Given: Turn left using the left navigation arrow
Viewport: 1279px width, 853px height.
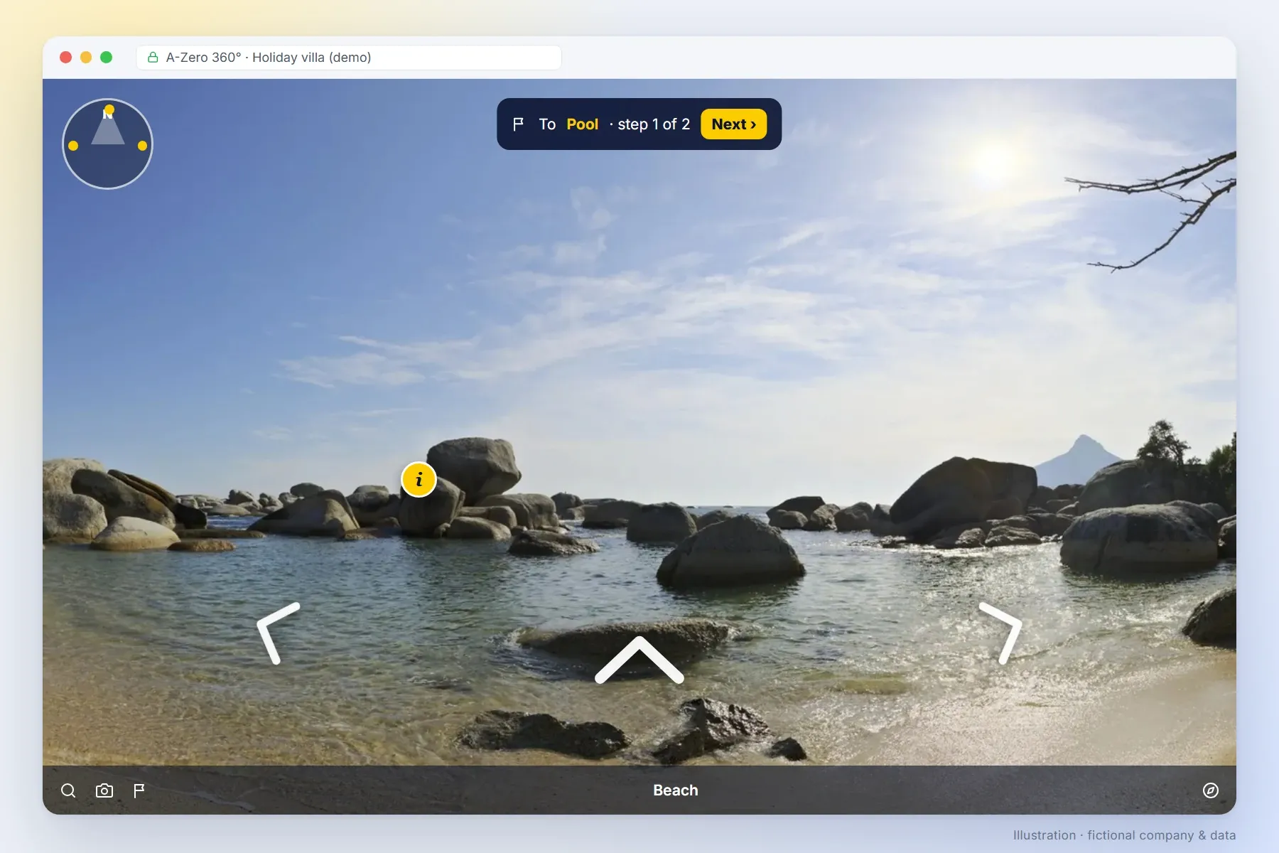Looking at the screenshot, I should (279, 633).
